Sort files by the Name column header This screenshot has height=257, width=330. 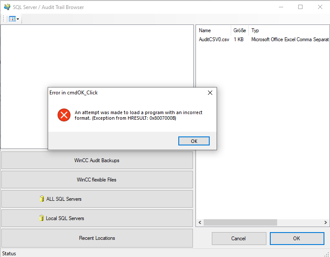coord(205,30)
